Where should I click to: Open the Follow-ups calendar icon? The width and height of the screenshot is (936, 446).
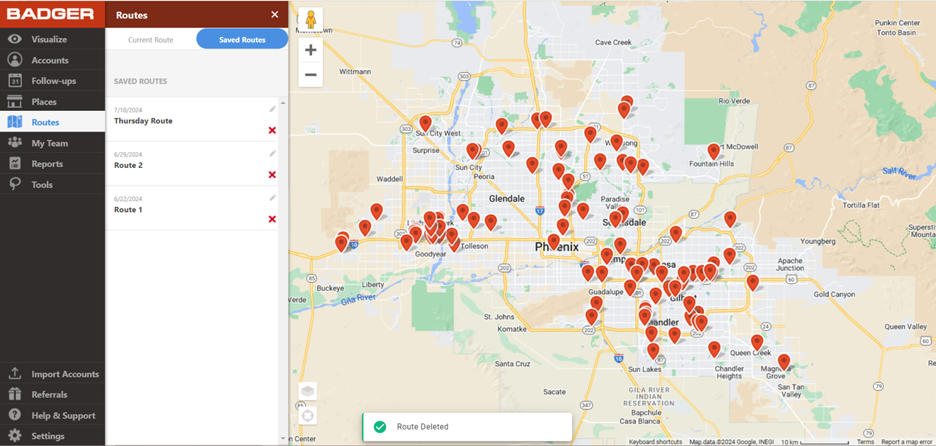[15, 81]
